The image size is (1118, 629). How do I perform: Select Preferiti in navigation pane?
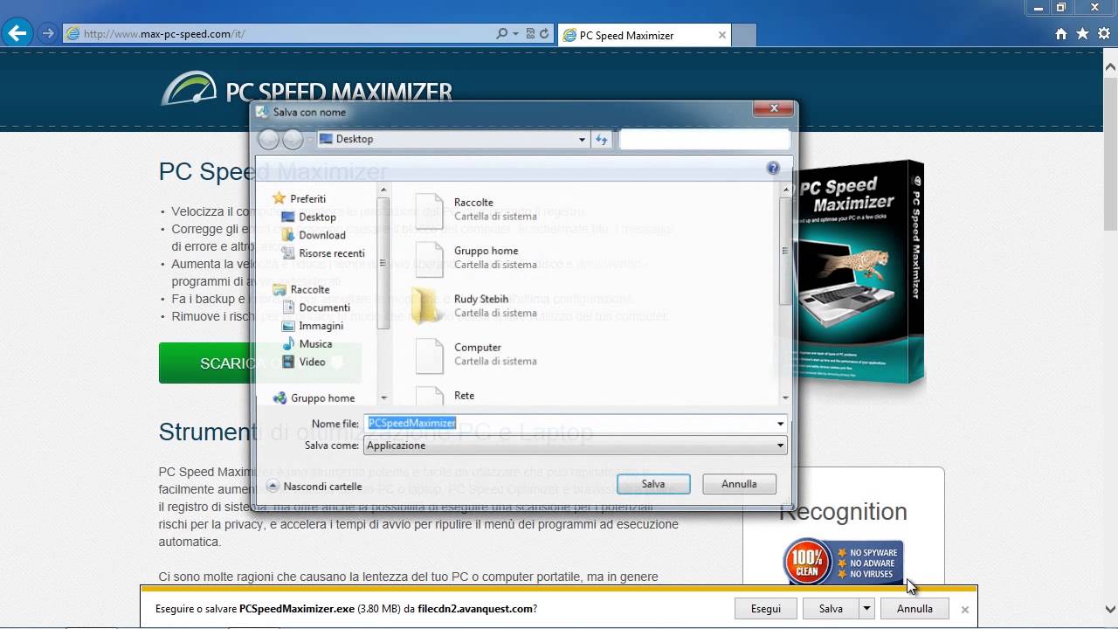tap(299, 198)
